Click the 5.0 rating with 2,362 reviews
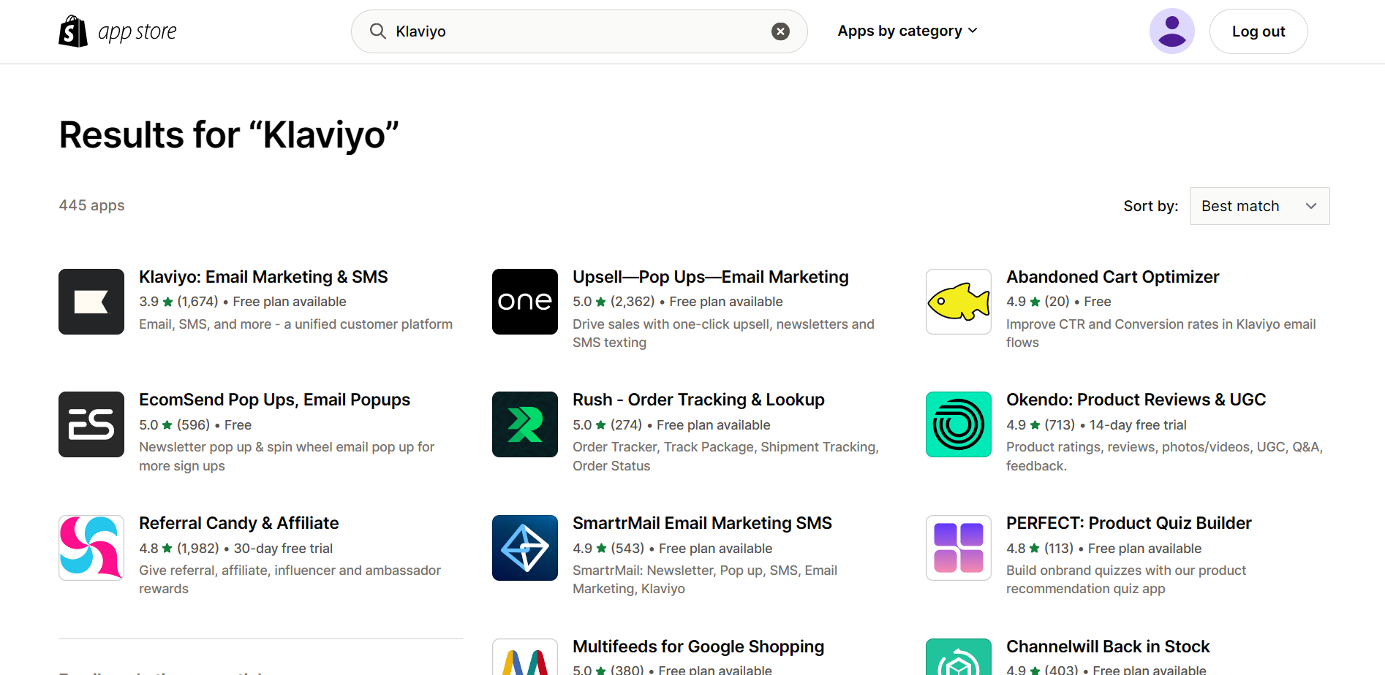This screenshot has width=1385, height=675. [x=613, y=302]
